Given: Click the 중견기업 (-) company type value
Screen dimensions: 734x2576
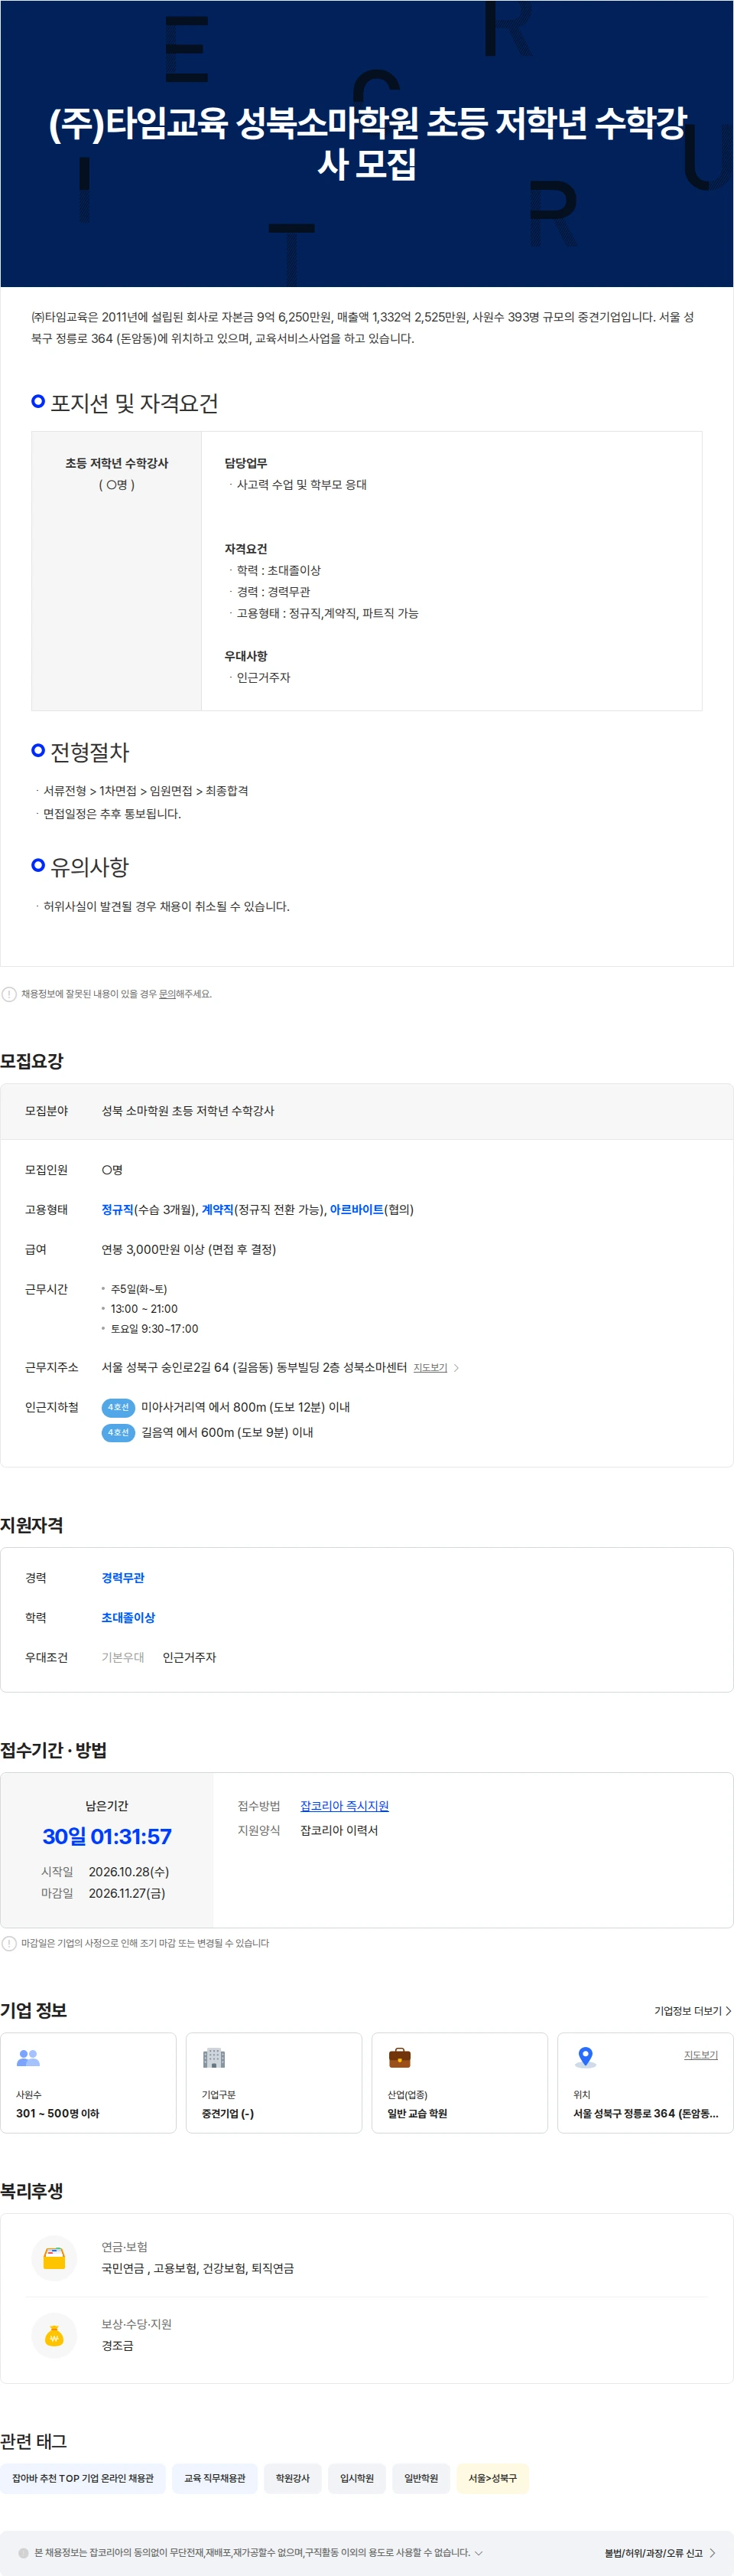Looking at the screenshot, I should (228, 2113).
